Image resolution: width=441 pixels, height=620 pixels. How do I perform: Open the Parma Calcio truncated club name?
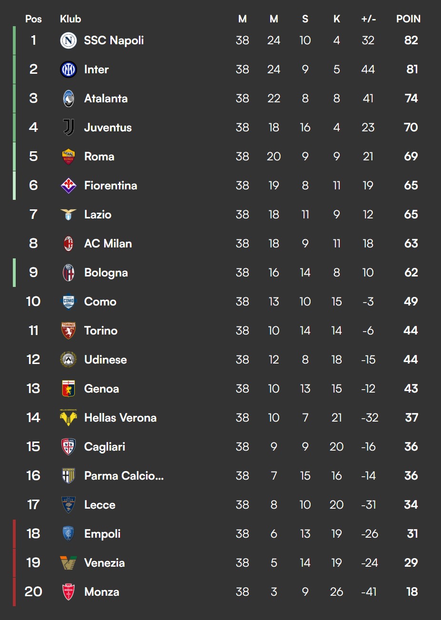tap(124, 476)
